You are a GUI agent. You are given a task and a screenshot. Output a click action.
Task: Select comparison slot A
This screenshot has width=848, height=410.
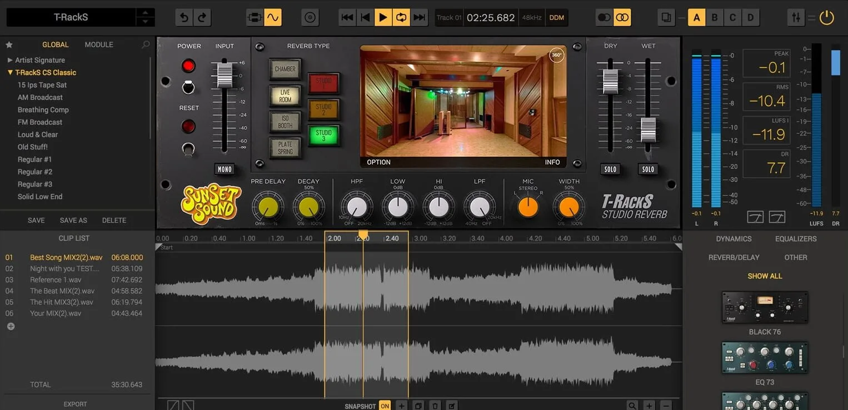[696, 17]
